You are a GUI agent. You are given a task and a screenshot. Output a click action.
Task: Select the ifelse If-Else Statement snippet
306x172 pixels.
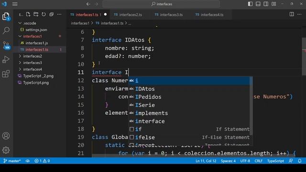click(189, 137)
